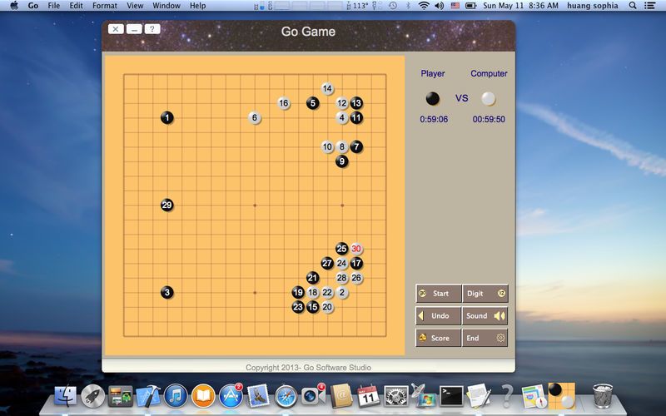Open the Format menu
Image resolution: width=666 pixels, height=416 pixels.
coord(105,6)
